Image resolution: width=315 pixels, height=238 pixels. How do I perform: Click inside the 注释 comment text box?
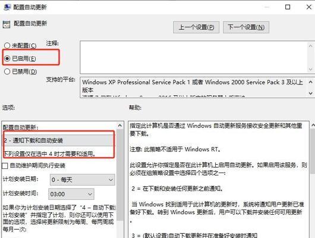coord(194,57)
